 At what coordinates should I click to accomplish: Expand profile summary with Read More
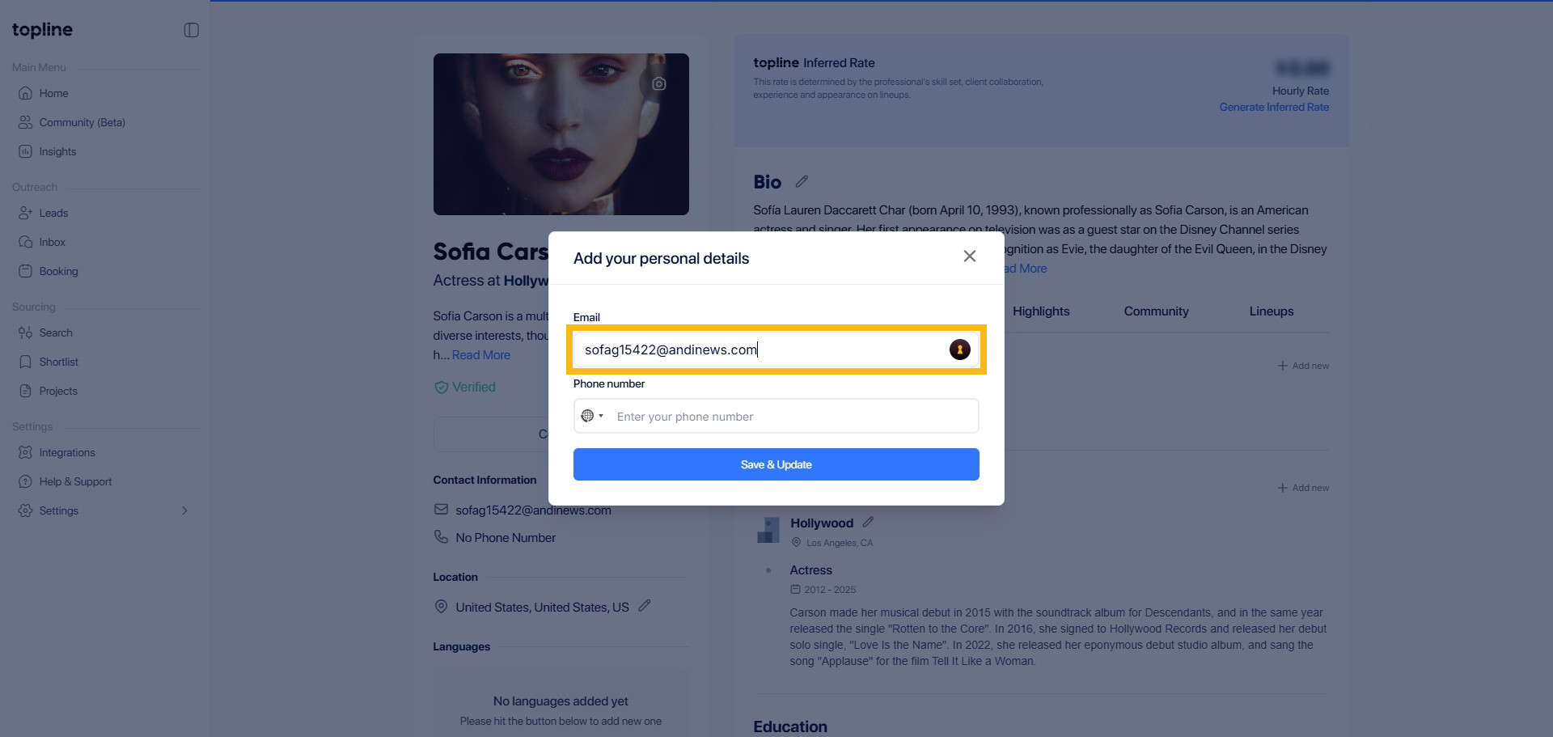(481, 355)
